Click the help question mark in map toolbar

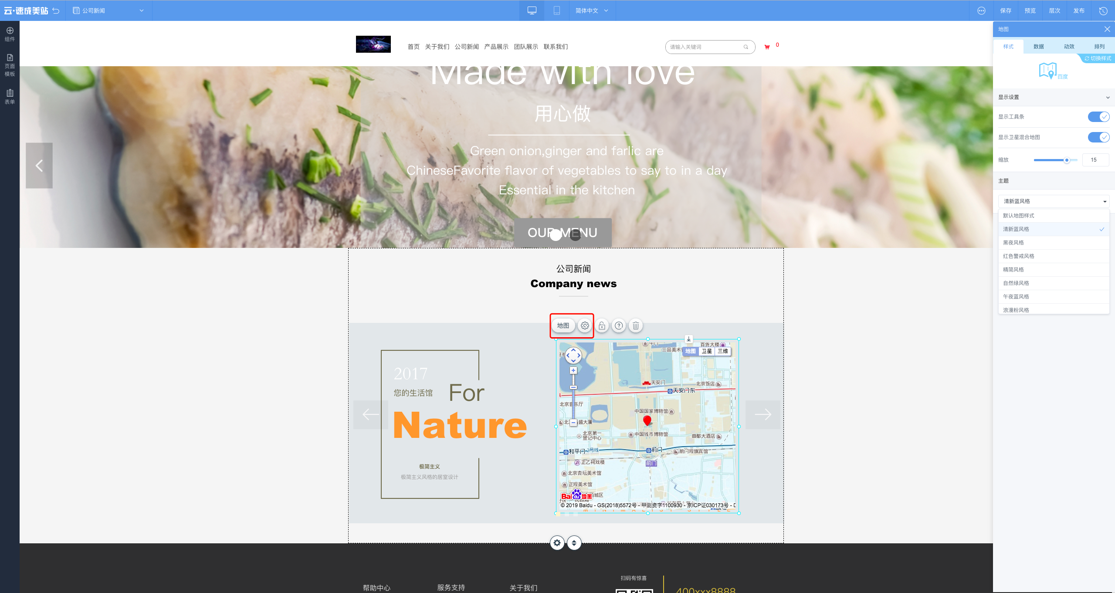point(619,325)
